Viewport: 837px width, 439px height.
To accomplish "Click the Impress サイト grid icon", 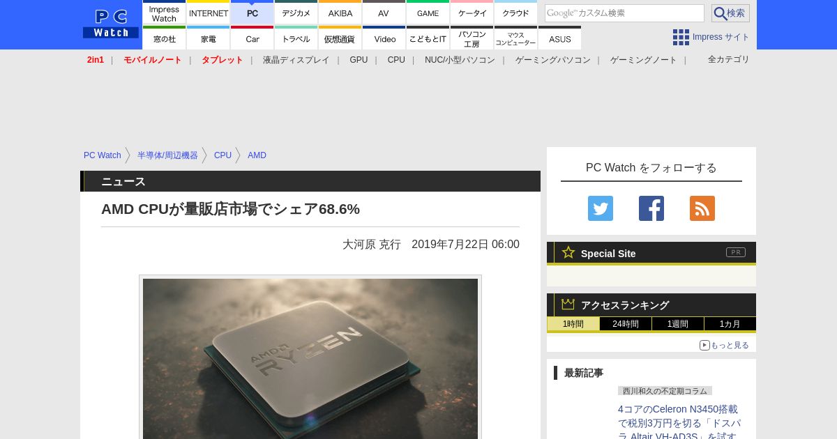I will click(681, 37).
